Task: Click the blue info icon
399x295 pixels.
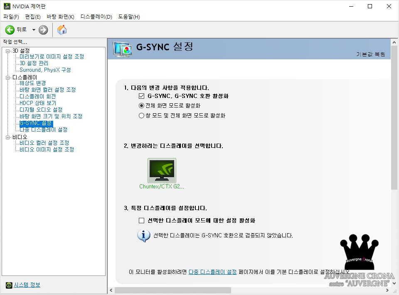Action: (143, 236)
